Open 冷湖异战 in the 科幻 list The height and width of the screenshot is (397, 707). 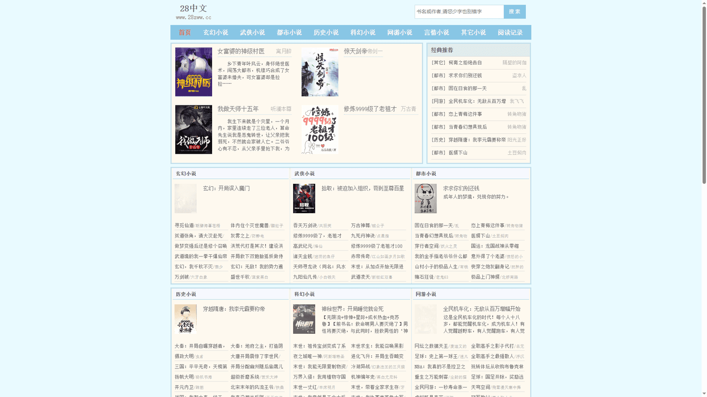click(360, 367)
